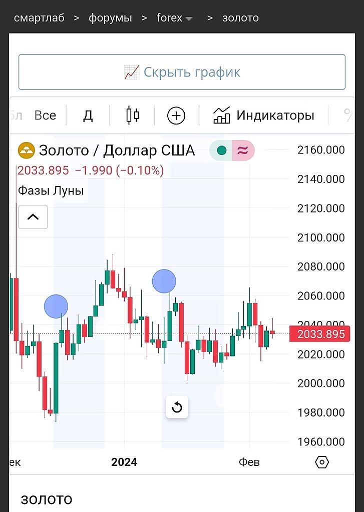The image size is (364, 512).
Task: Click the gold bars symbol icon
Action: pos(27,150)
